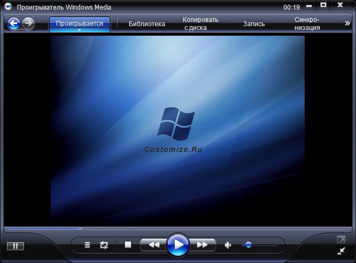This screenshot has height=263, width=356.
Task: Mute the sound with speaker icon
Action: click(228, 245)
